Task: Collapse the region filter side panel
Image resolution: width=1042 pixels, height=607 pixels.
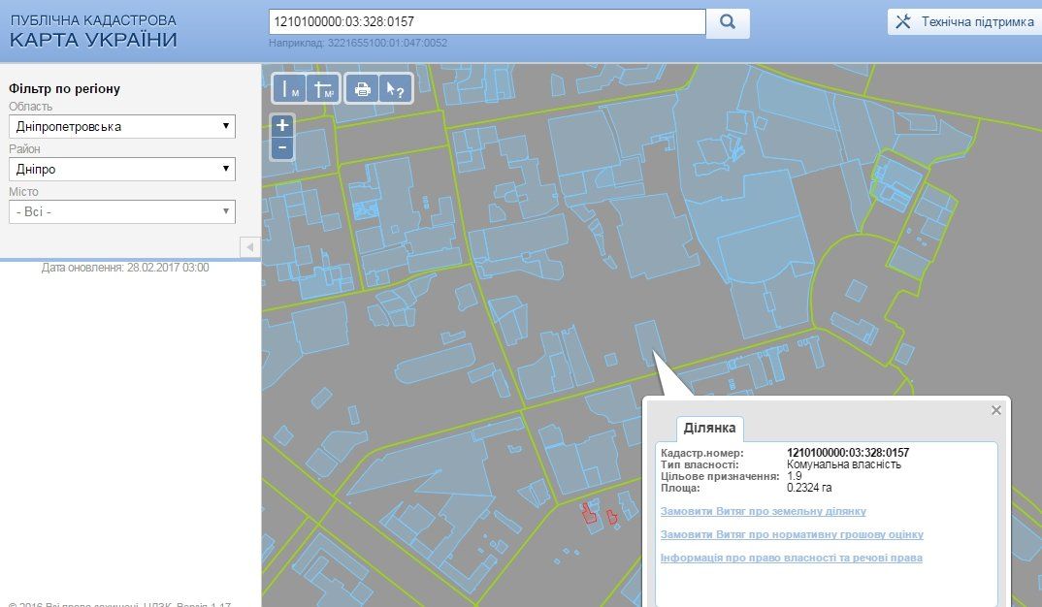Action: tap(249, 247)
